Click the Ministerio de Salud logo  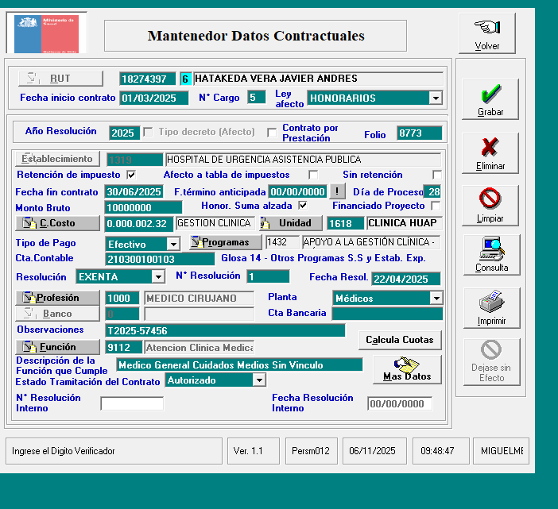click(x=46, y=33)
